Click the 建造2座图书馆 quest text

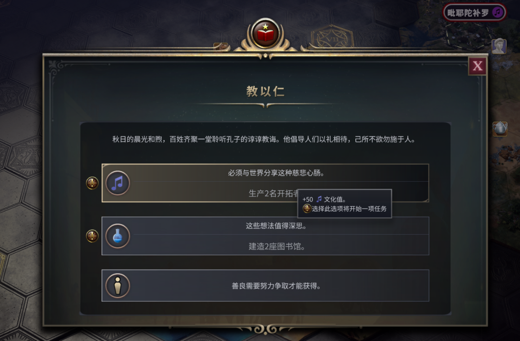tap(276, 247)
